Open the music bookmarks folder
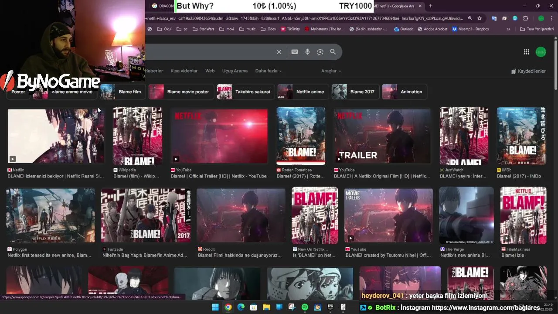 coord(247,29)
